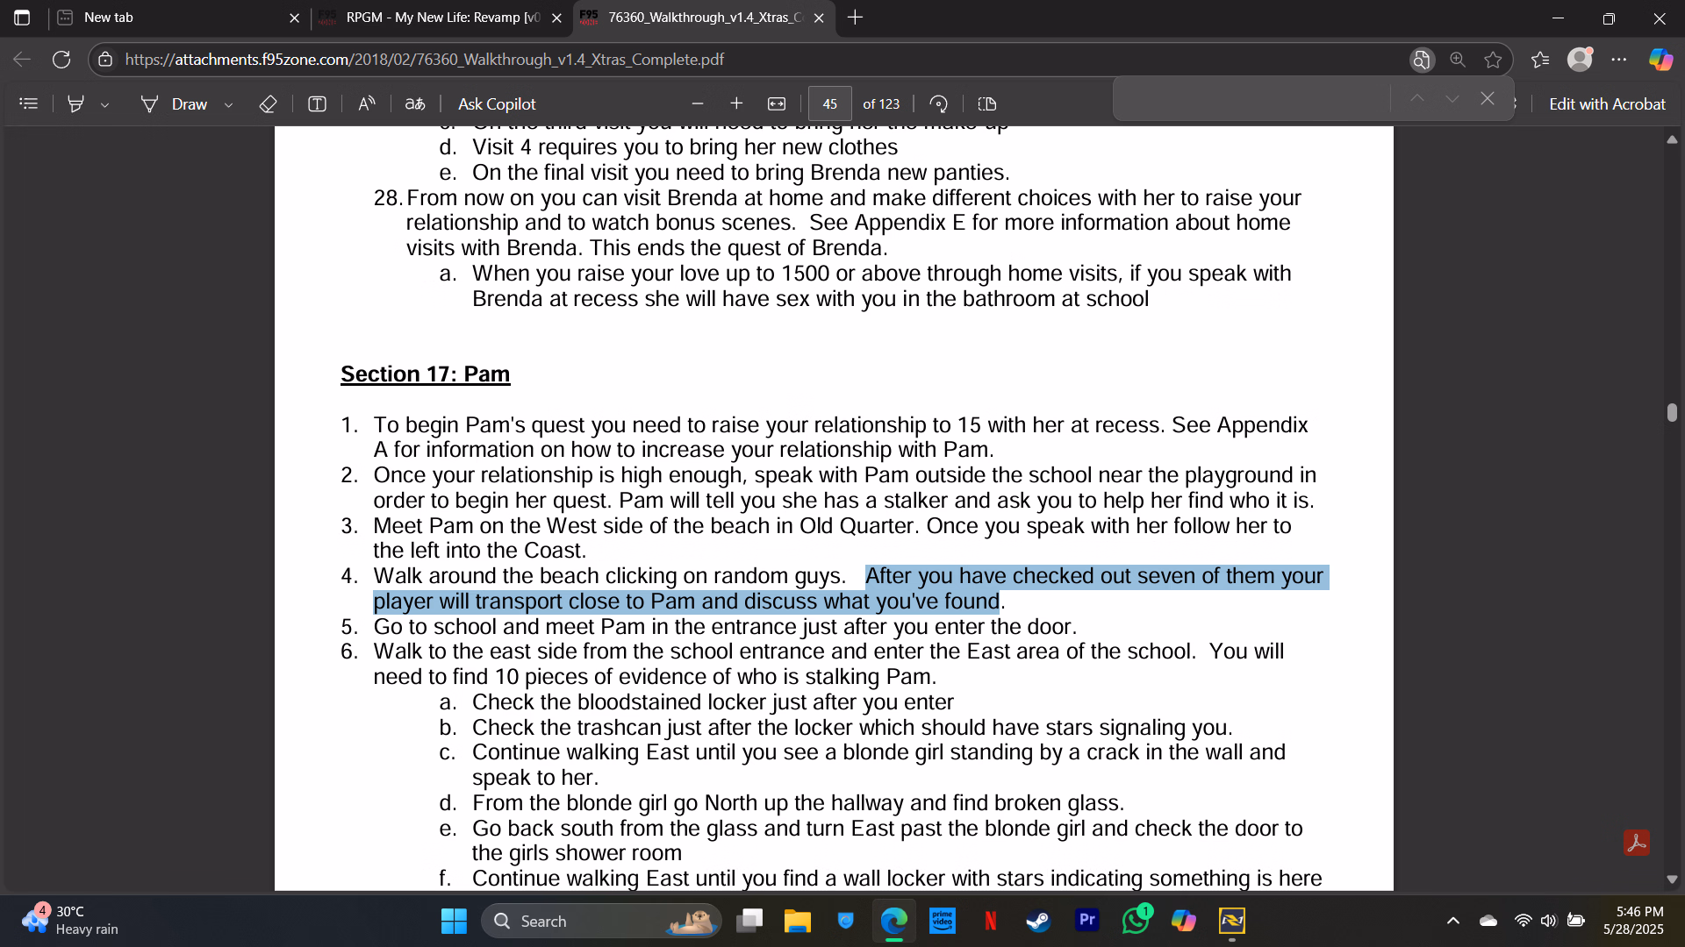Open Netflix from the taskbar

coord(991,921)
